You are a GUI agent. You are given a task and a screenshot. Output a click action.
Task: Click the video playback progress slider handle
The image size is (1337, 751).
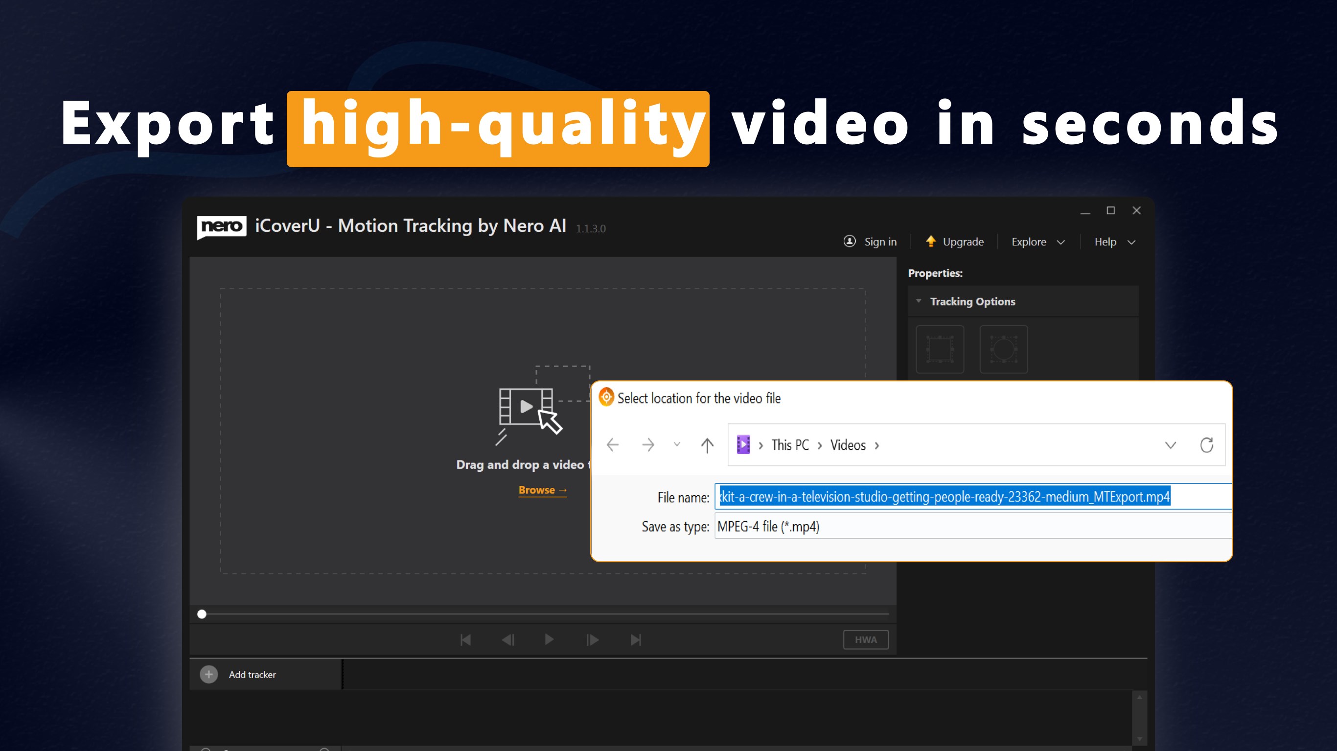[202, 614]
